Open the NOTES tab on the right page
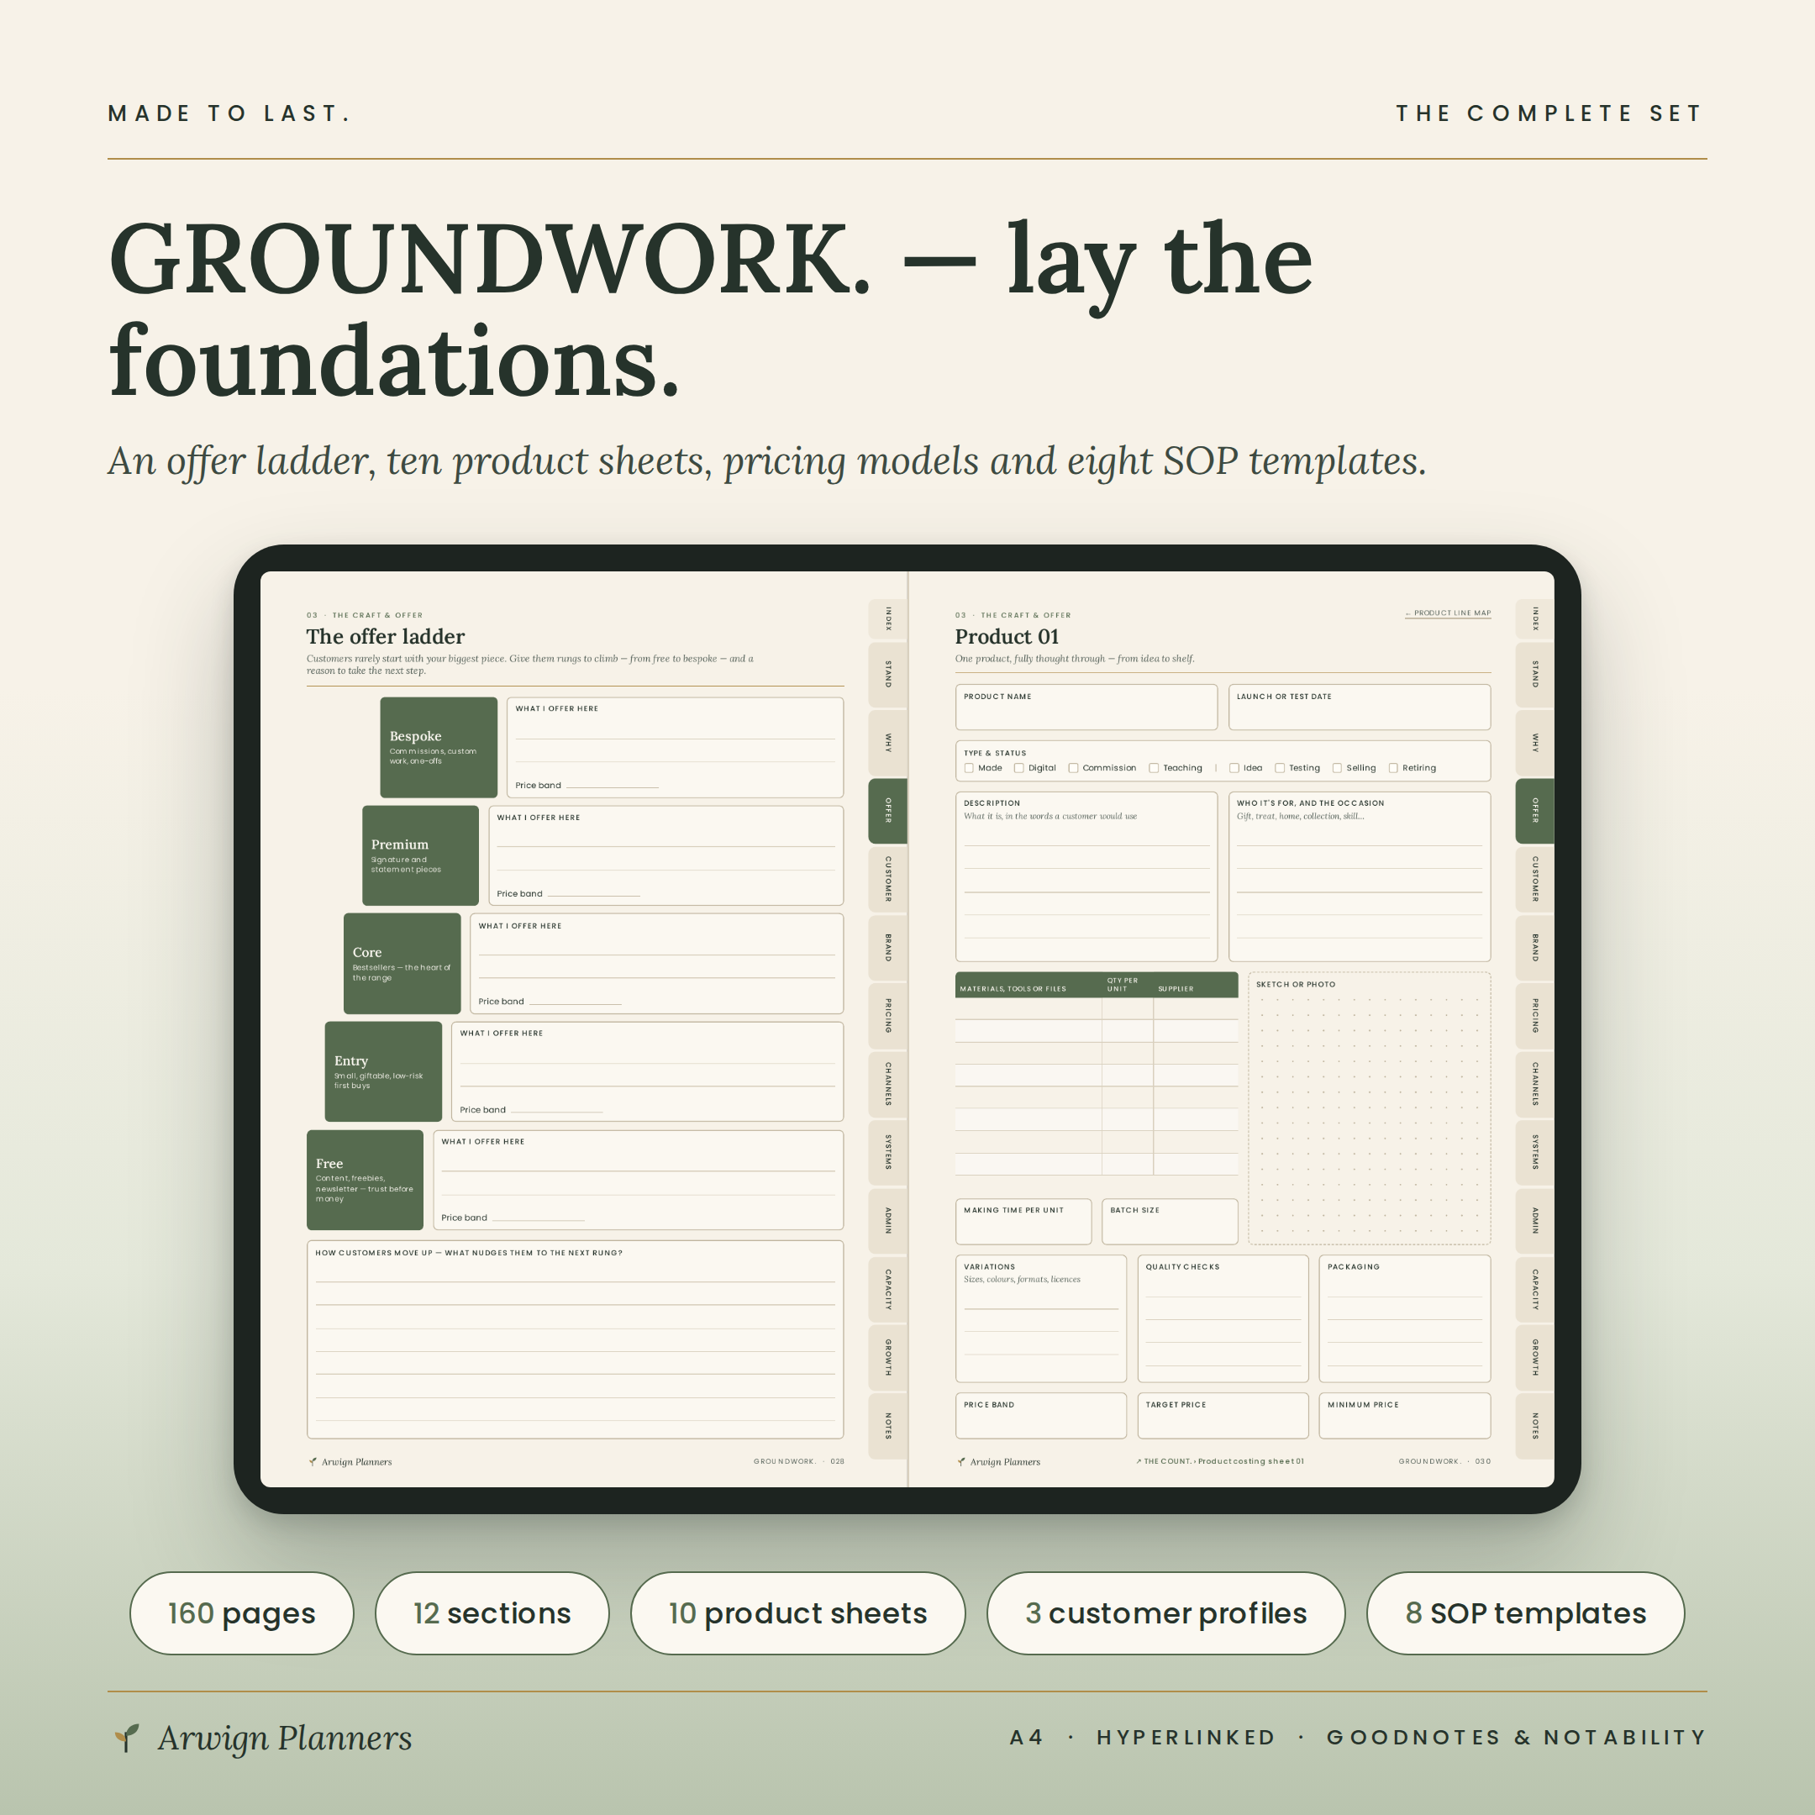Screen dimensions: 1815x1815 tap(1534, 1425)
